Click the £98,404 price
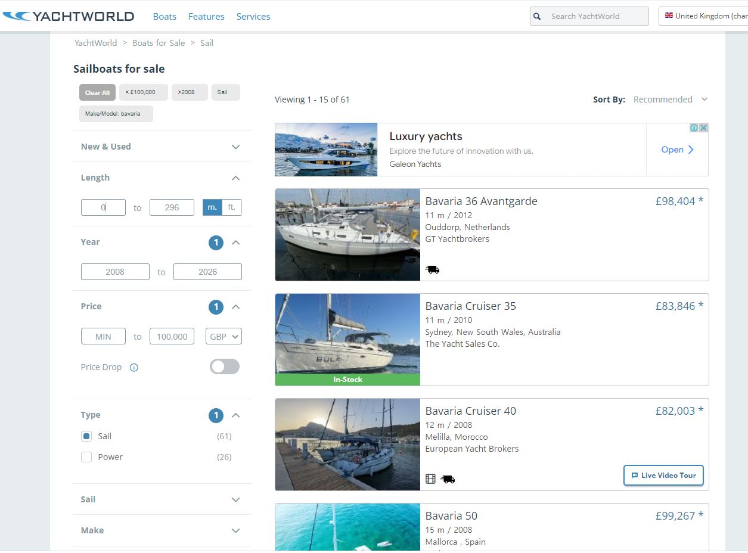Screen dimensions: 748x553 (x=679, y=201)
